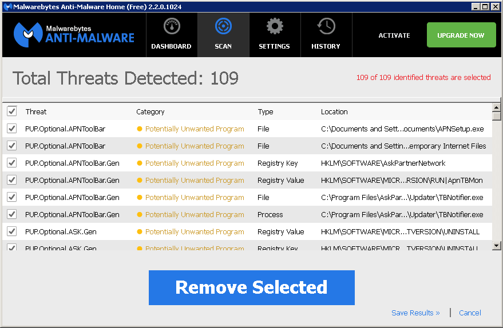Click the Malwarebytes Anti-Malware logo

[x=74, y=35]
